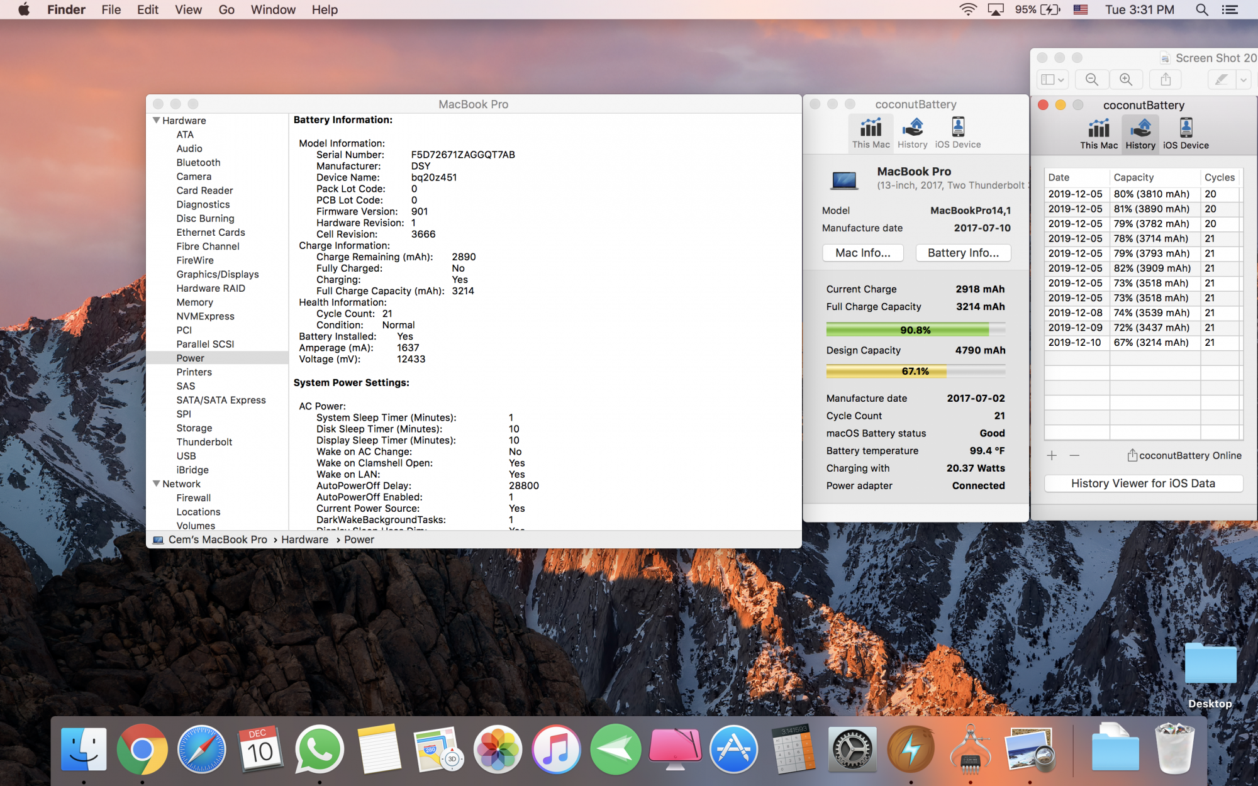Image resolution: width=1258 pixels, height=786 pixels.
Task: Select Power in the hardware sidebar
Action: [x=218, y=358]
